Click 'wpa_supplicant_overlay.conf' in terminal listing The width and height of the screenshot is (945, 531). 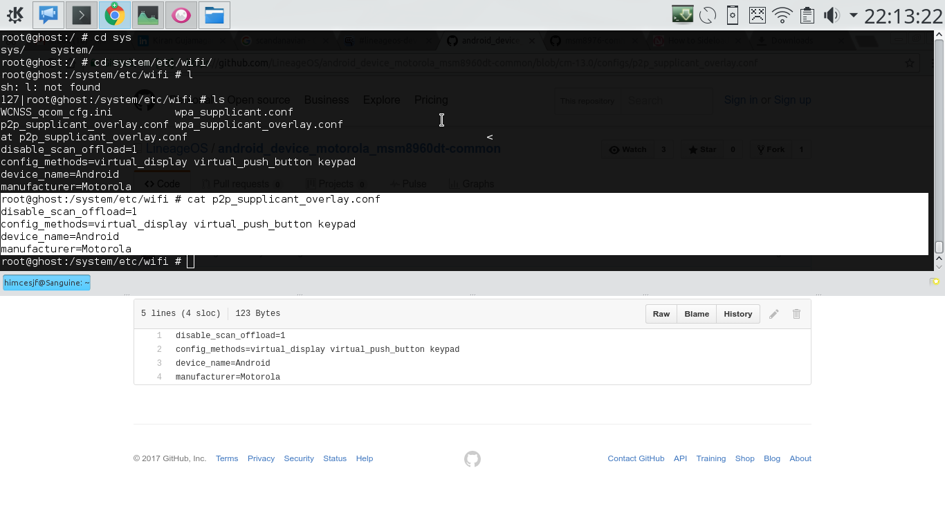click(259, 124)
